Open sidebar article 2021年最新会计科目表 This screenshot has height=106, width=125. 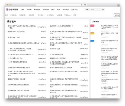coord(110,34)
